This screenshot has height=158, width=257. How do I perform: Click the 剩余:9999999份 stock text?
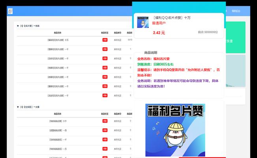click(x=208, y=32)
